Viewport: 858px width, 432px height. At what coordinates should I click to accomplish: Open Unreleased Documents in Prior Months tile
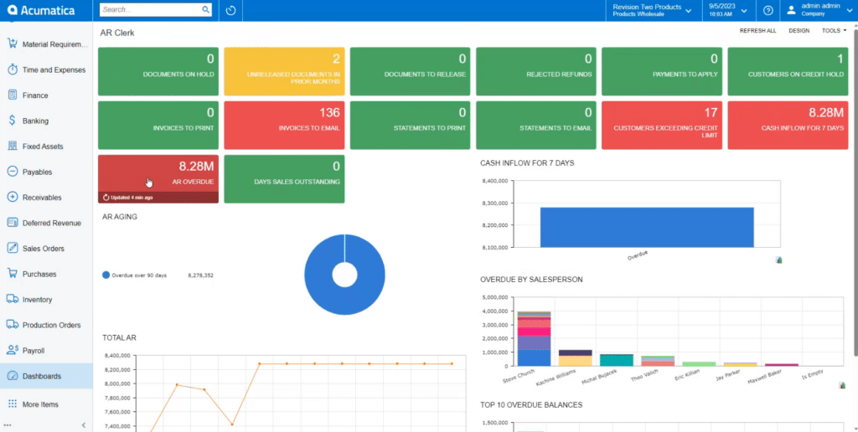point(284,72)
